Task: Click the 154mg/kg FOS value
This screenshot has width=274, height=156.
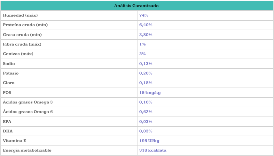Action: point(150,93)
